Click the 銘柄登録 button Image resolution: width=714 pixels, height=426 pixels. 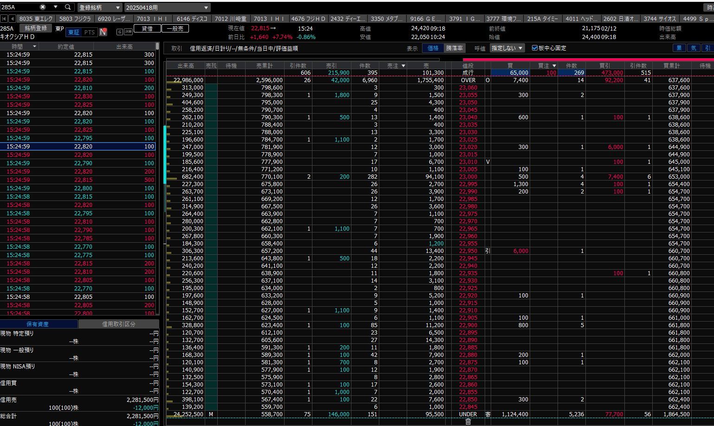(36, 28)
